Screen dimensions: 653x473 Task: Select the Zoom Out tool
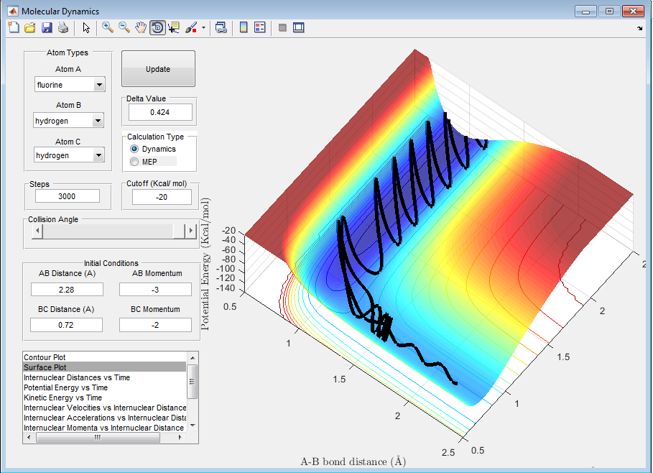124,27
